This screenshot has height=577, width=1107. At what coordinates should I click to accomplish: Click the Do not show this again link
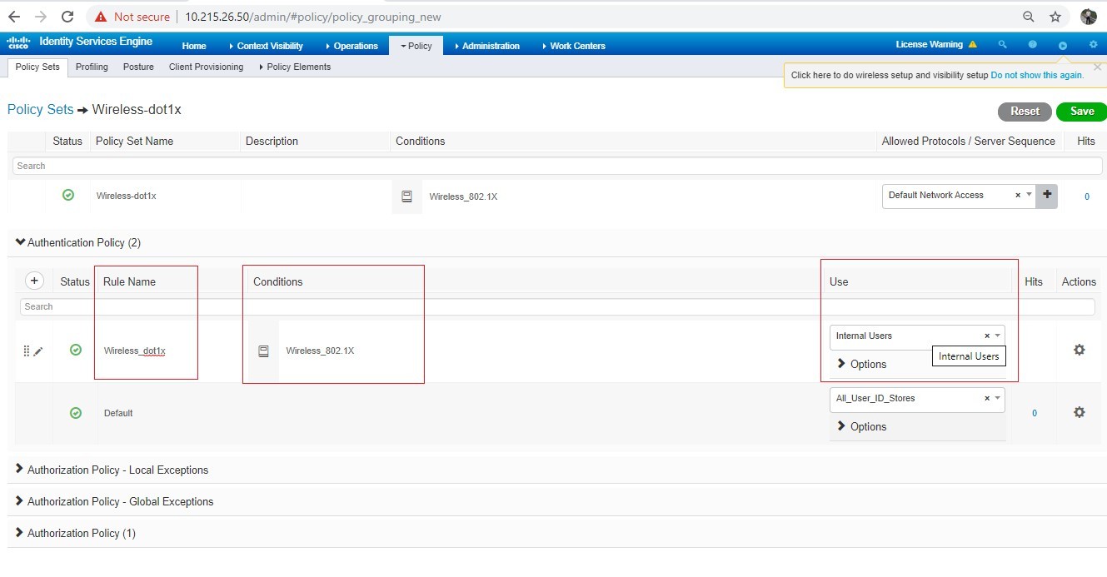coord(1037,75)
